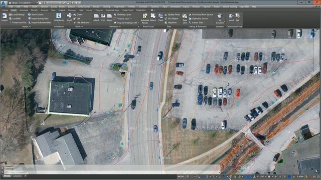Open the Home ribbon tab

tap(5, 10)
